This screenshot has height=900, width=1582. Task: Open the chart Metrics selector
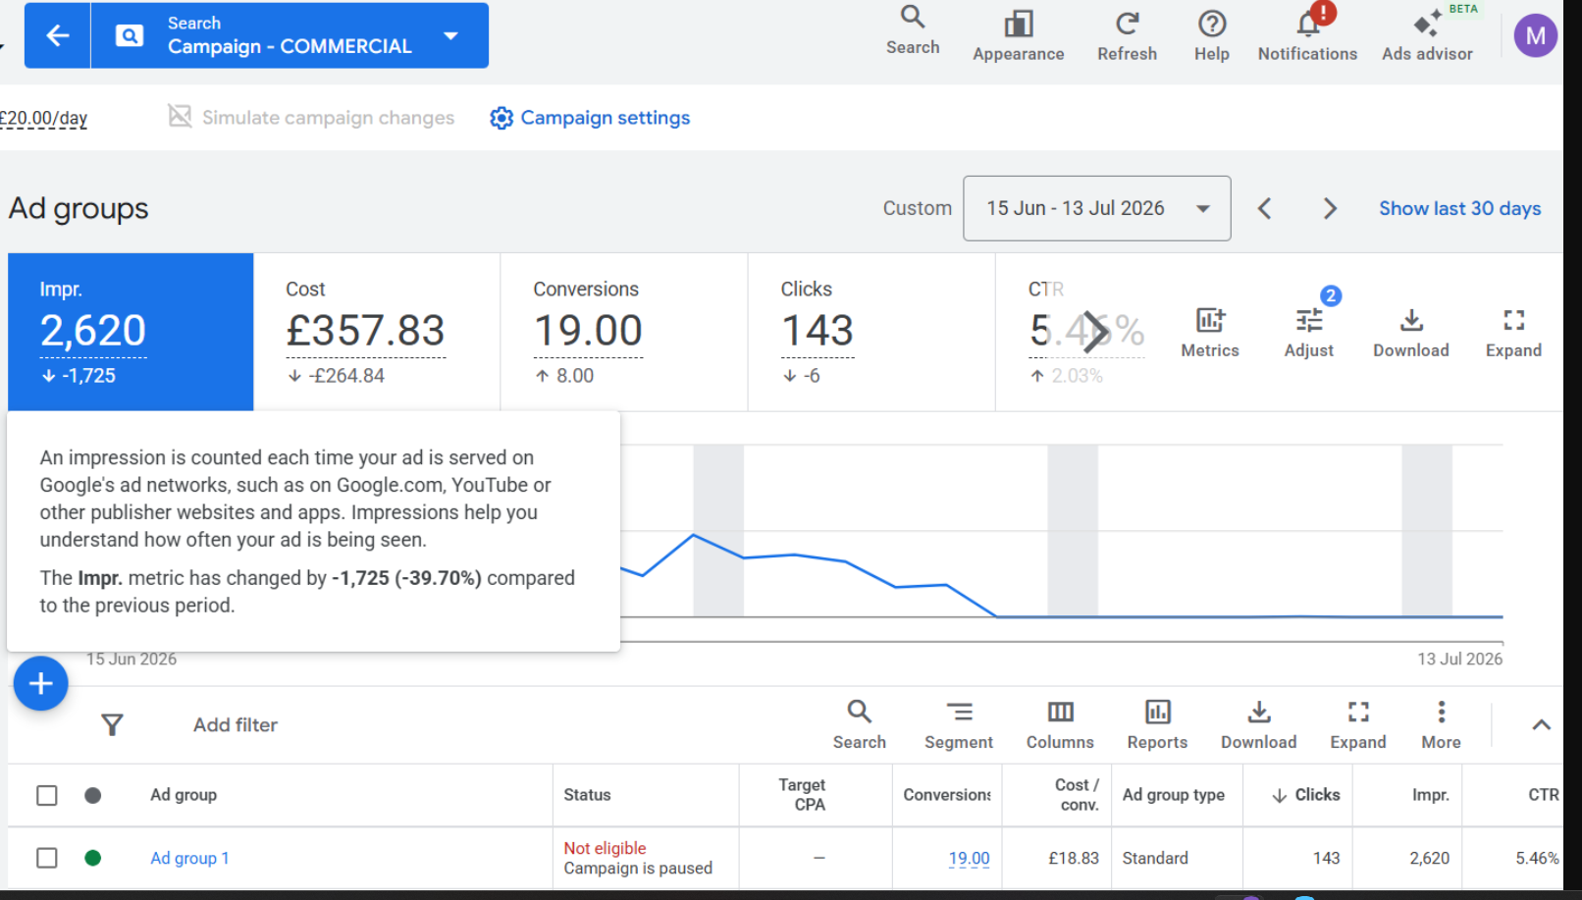tap(1209, 332)
